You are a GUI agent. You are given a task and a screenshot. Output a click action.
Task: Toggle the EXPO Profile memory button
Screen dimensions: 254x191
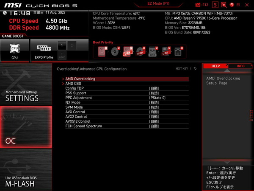pyautogui.click(x=44, y=51)
